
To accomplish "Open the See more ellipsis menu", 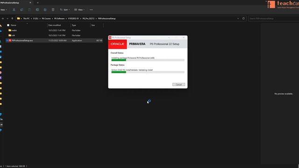I will pos(91,10).
